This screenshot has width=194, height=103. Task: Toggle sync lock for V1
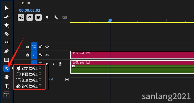click(41, 55)
